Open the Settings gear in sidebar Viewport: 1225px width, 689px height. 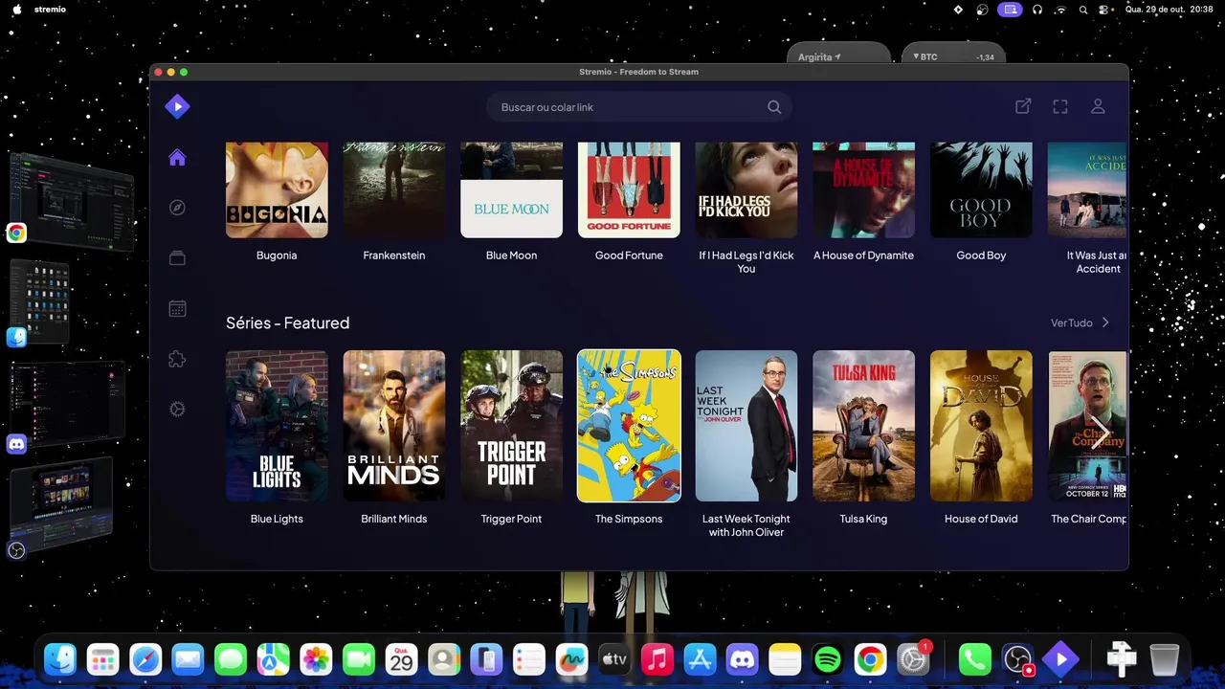177,409
